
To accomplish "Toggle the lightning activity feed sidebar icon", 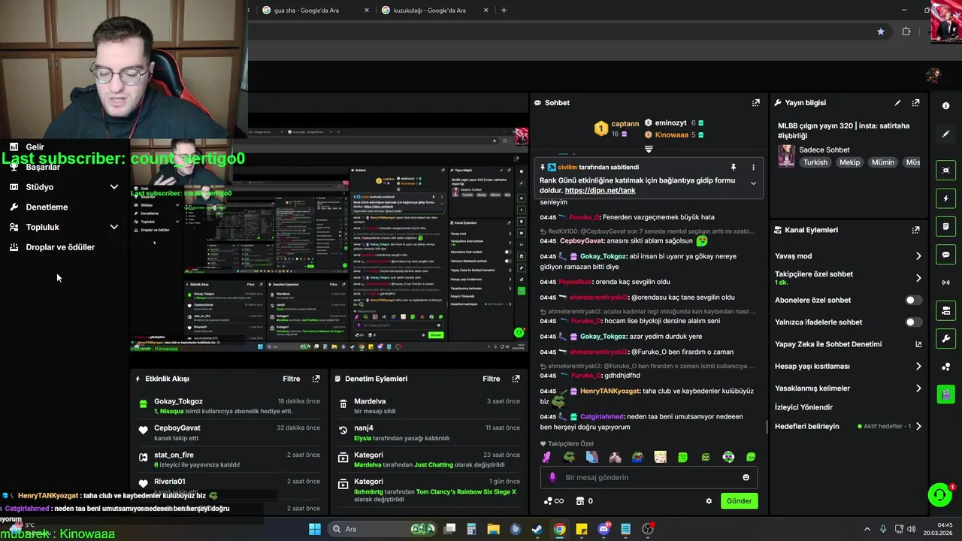I will [945, 198].
